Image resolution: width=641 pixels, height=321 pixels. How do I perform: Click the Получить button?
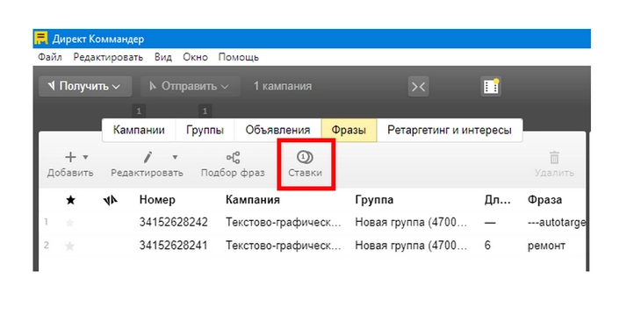pos(85,86)
